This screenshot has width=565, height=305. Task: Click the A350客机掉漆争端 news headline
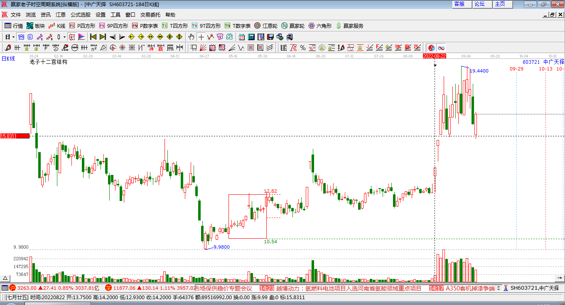(x=470, y=288)
